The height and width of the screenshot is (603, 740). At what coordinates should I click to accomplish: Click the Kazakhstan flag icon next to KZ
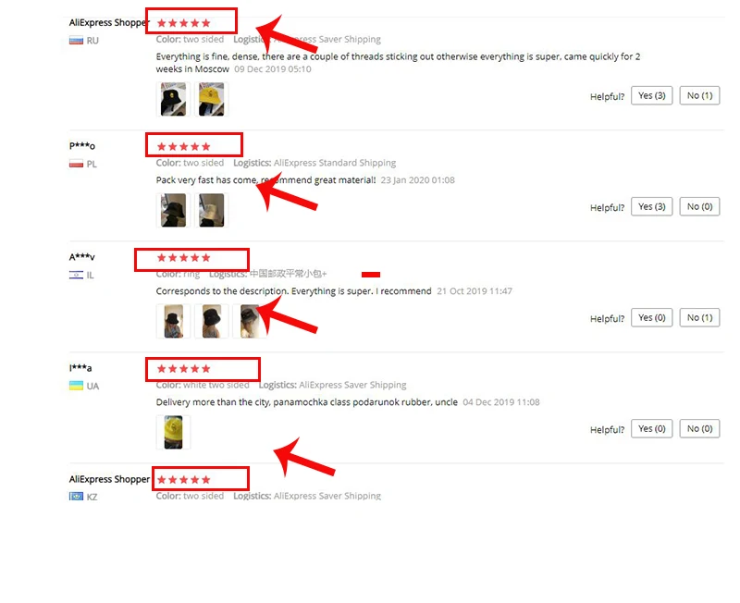pos(76,497)
